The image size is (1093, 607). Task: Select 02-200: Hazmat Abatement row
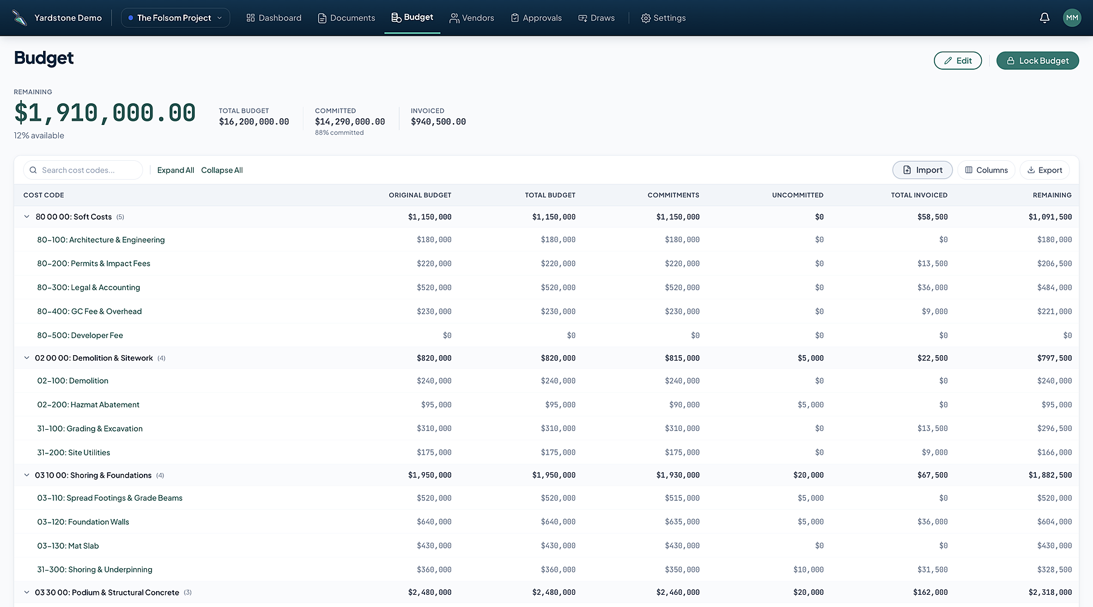pos(546,405)
